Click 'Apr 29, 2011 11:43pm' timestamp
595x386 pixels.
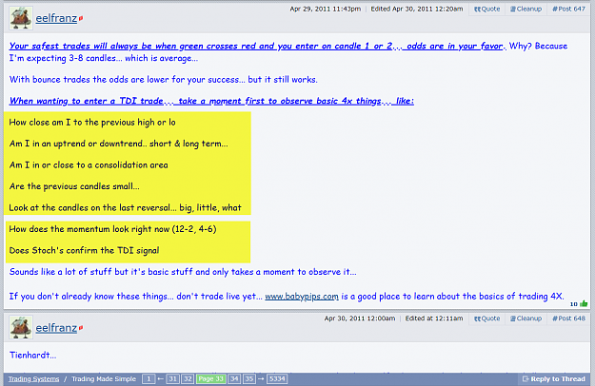pyautogui.click(x=326, y=10)
